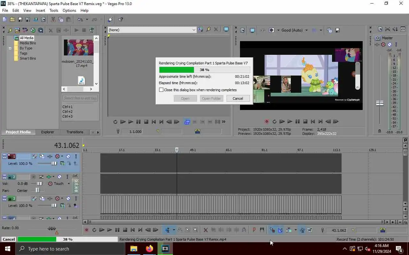This screenshot has width=409, height=255.
Task: Adjust Vol slider on audio track 2
Action: (39, 184)
